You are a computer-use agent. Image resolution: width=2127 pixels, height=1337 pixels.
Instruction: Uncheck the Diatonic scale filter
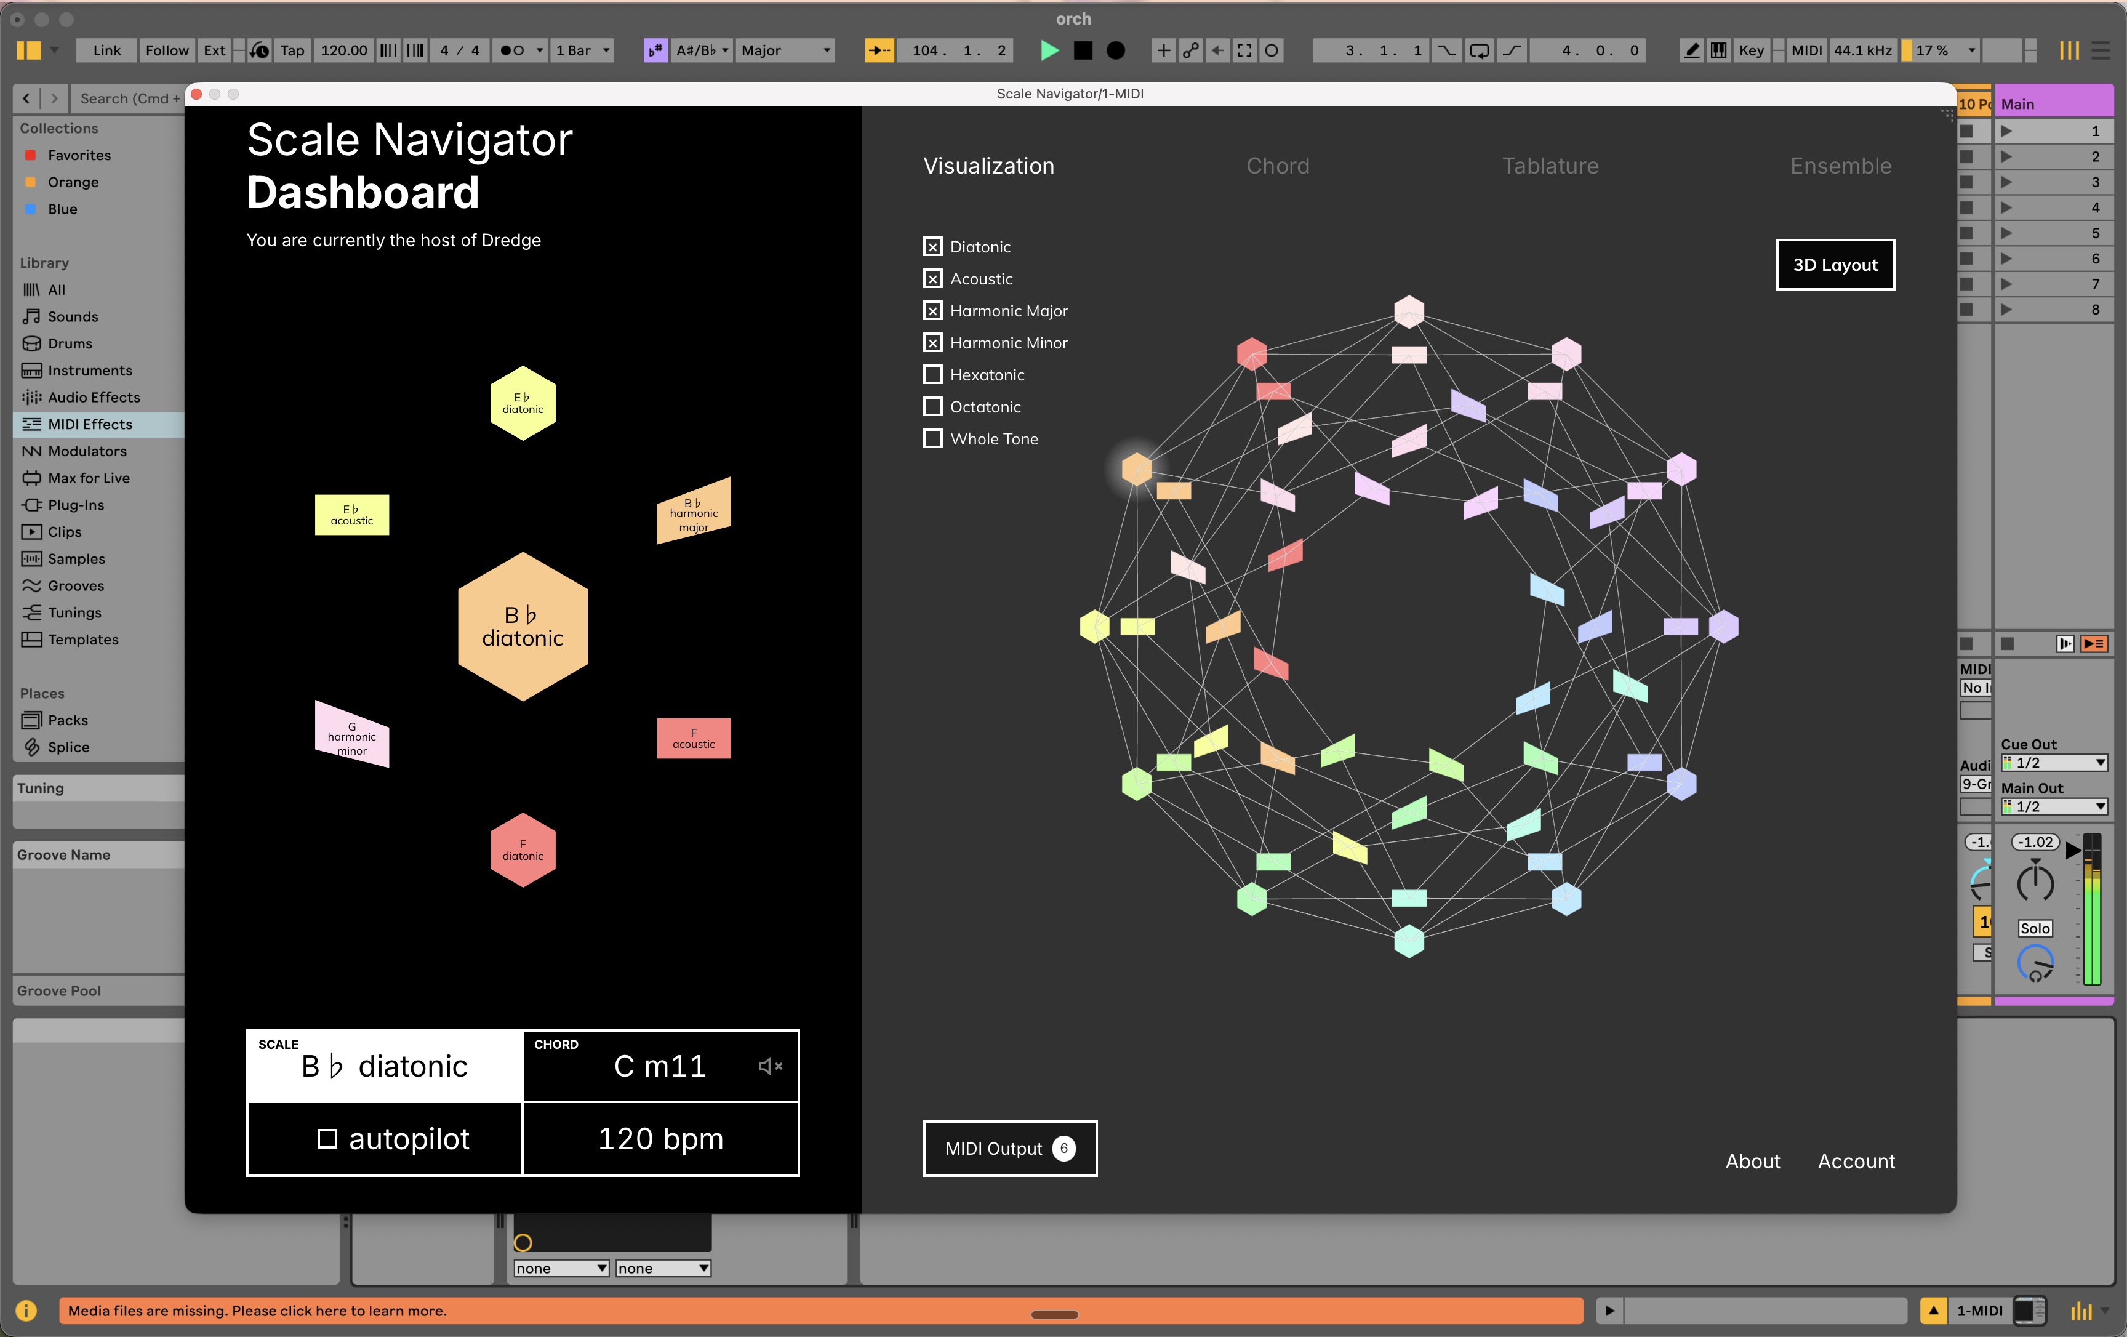click(933, 247)
